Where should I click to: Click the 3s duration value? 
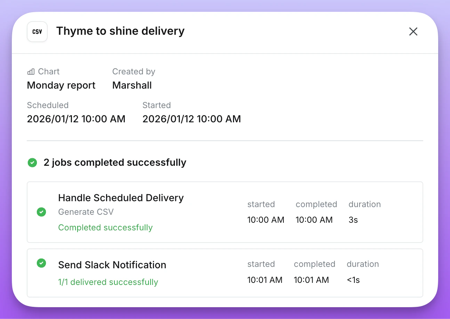pyautogui.click(x=353, y=220)
